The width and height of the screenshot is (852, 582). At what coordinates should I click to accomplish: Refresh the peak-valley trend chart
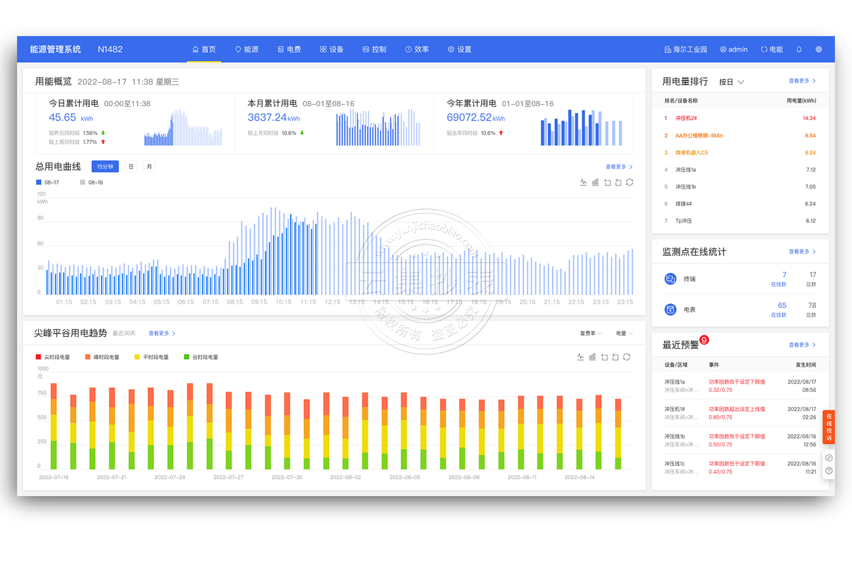pyautogui.click(x=627, y=357)
